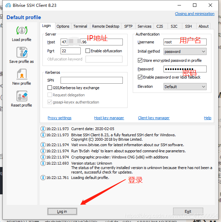Viewport: 221px width, 222px height.
Task: Click the 'Default profile' heading
Action: click(x=24, y=17)
